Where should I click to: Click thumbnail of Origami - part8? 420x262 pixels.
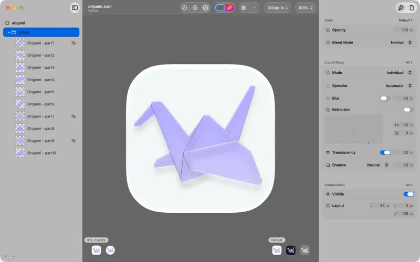[x=20, y=128]
